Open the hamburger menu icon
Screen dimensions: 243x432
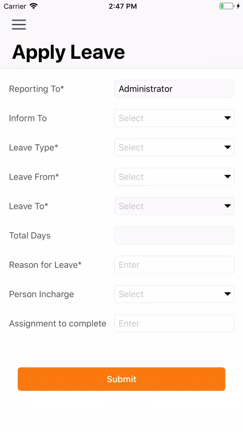[x=19, y=25]
